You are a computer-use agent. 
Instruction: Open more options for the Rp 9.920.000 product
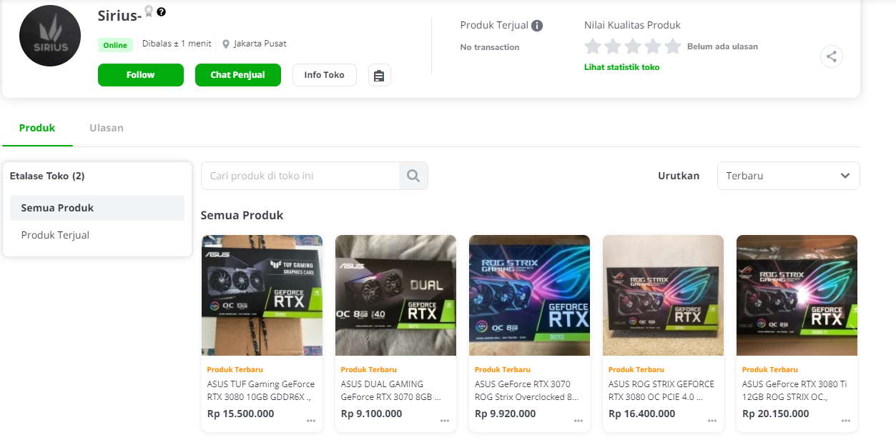[578, 421]
